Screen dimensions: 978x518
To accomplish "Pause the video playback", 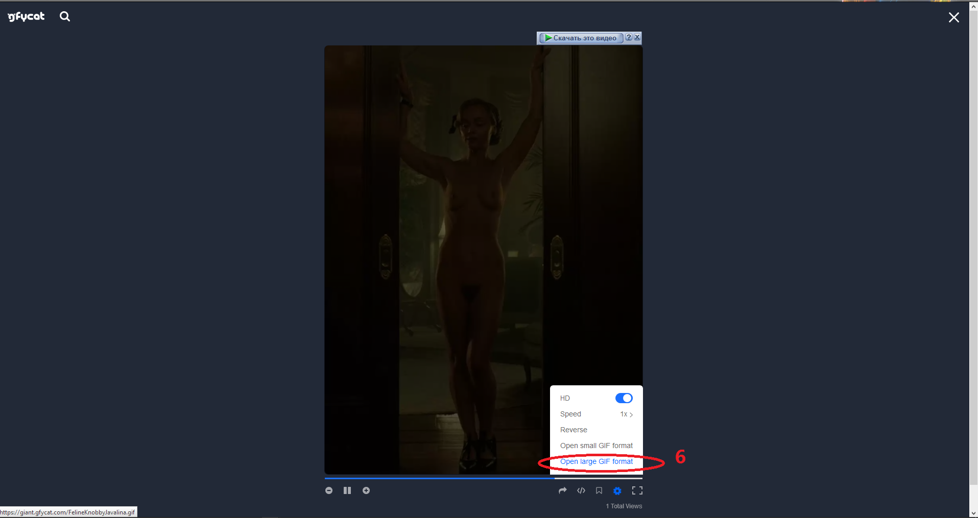I will click(347, 490).
